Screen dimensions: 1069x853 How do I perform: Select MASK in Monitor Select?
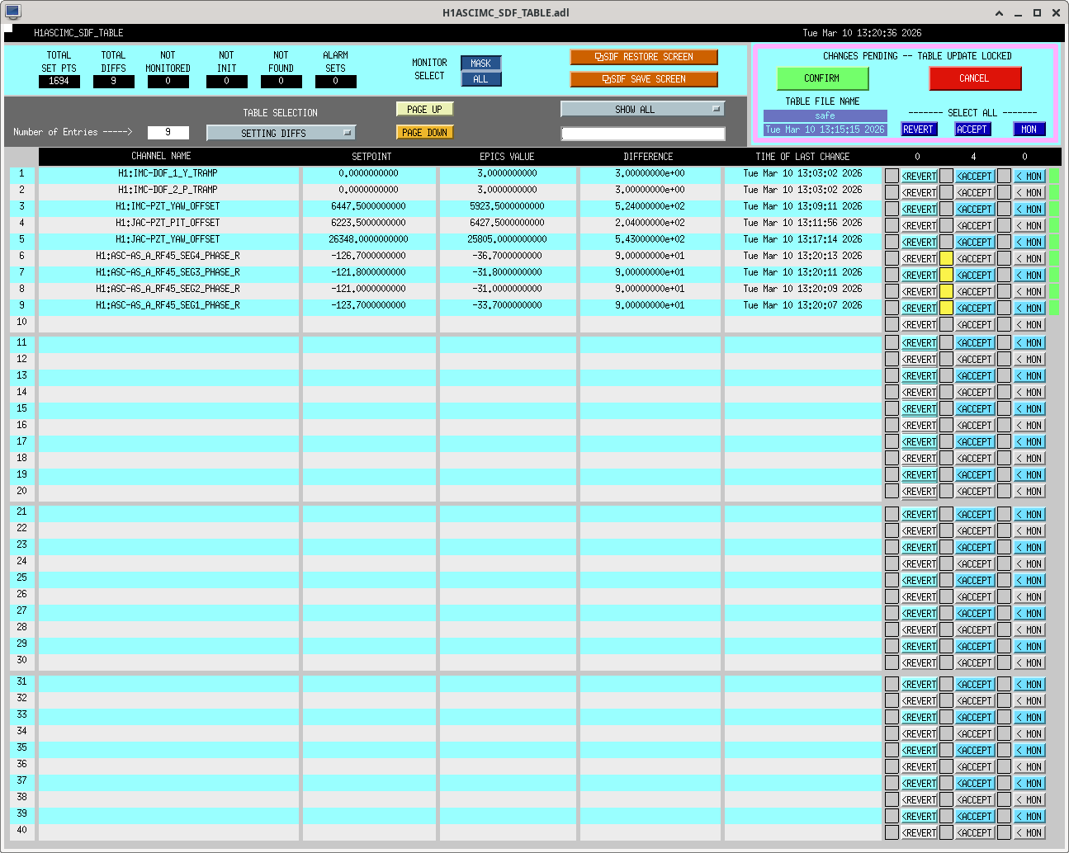[x=480, y=64]
